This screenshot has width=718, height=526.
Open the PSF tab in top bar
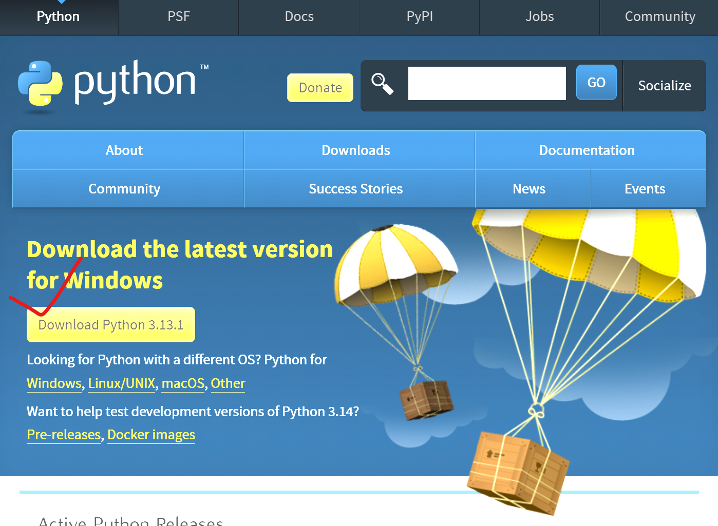(179, 16)
